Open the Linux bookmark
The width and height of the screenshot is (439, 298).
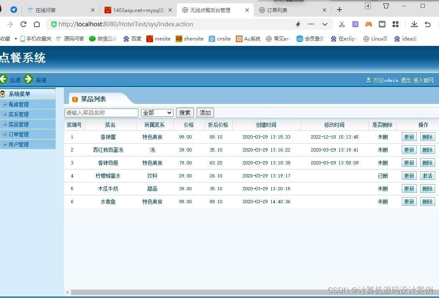tap(375, 39)
